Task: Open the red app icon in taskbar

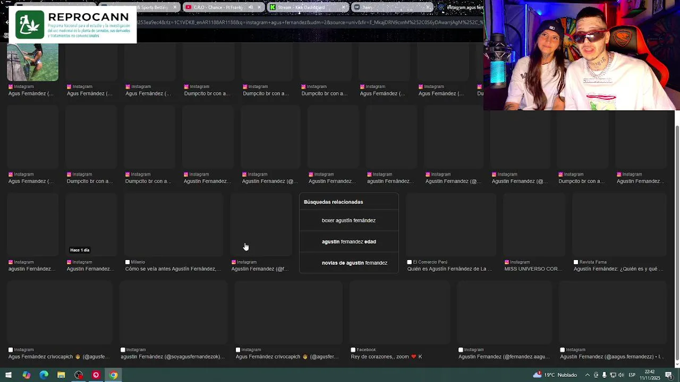Action: point(96,375)
